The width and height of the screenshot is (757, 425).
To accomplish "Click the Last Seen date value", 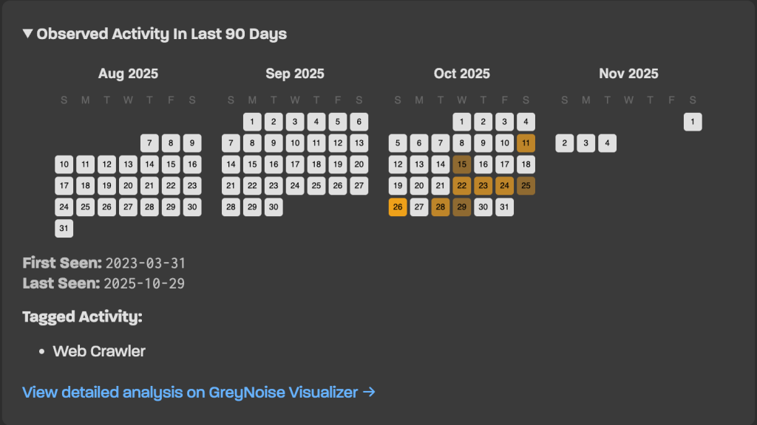I will pos(144,283).
